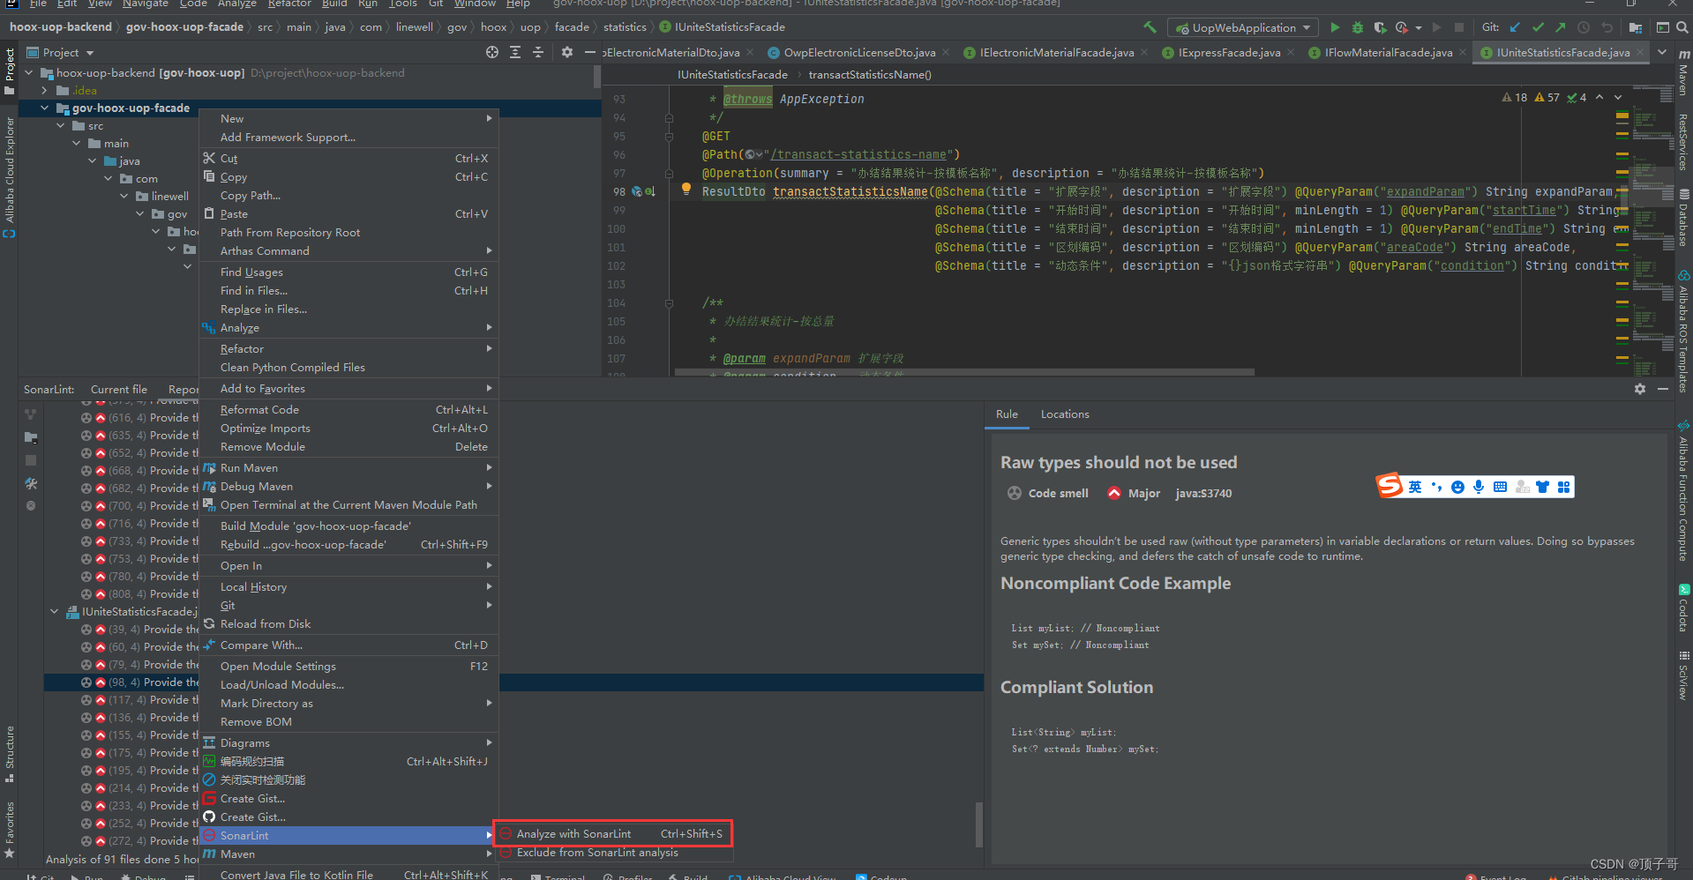Click Collapse All icon in Project panel
Viewport: 1693px width, 880px height.
(538, 52)
